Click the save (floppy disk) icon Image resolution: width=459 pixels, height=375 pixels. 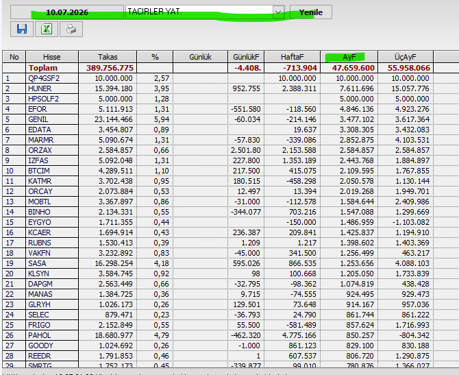(22, 29)
